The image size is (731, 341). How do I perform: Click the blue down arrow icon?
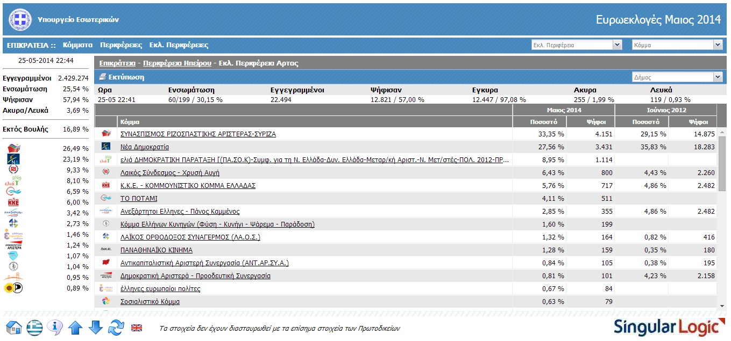pos(95,327)
